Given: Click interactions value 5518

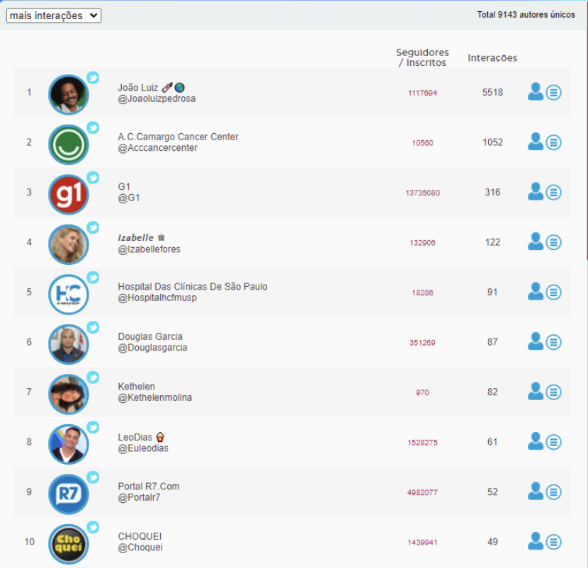Looking at the screenshot, I should [x=492, y=92].
